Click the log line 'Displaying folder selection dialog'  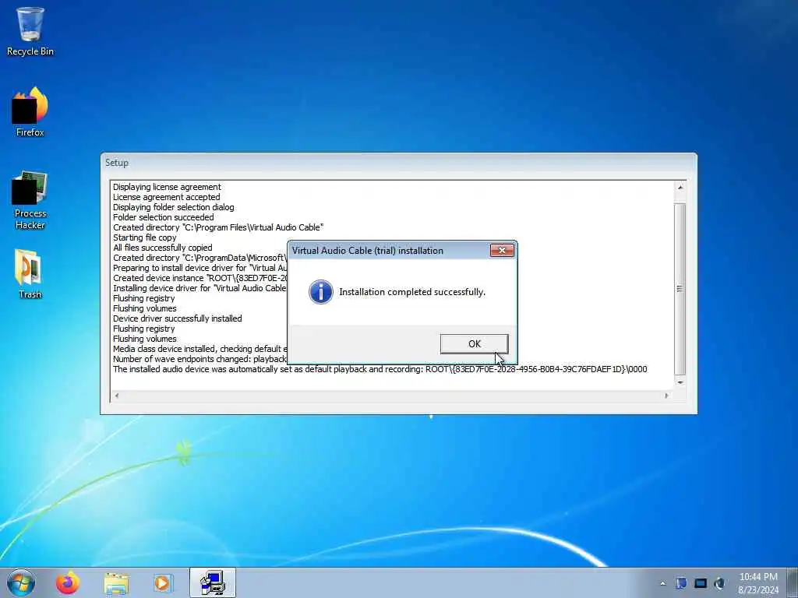tap(174, 207)
